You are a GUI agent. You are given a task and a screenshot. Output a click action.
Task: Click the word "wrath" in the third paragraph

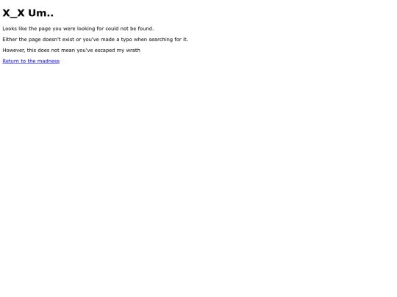(x=133, y=51)
